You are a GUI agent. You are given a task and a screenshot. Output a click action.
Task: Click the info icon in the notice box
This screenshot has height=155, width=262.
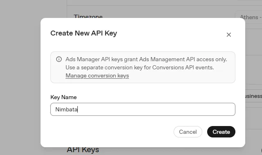pos(59,59)
